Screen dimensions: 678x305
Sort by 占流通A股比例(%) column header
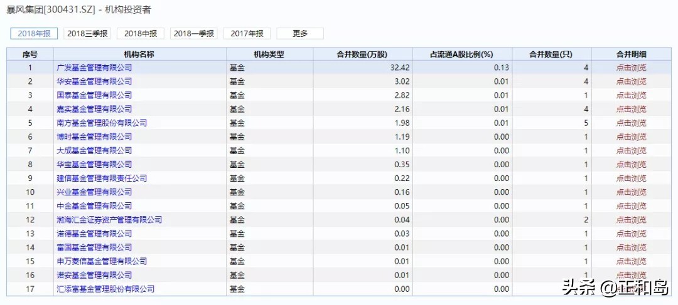point(462,54)
